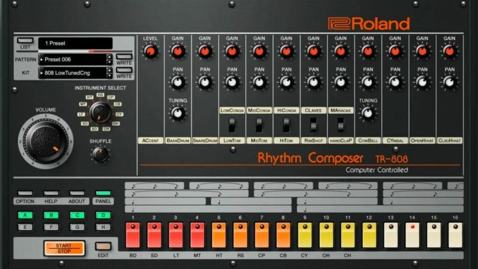
Task: Toggle step button 9 (CY)
Action: click(x=305, y=235)
